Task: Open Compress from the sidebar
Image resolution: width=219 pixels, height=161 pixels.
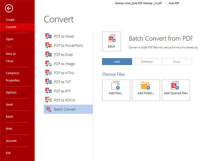Action: tap(13, 73)
